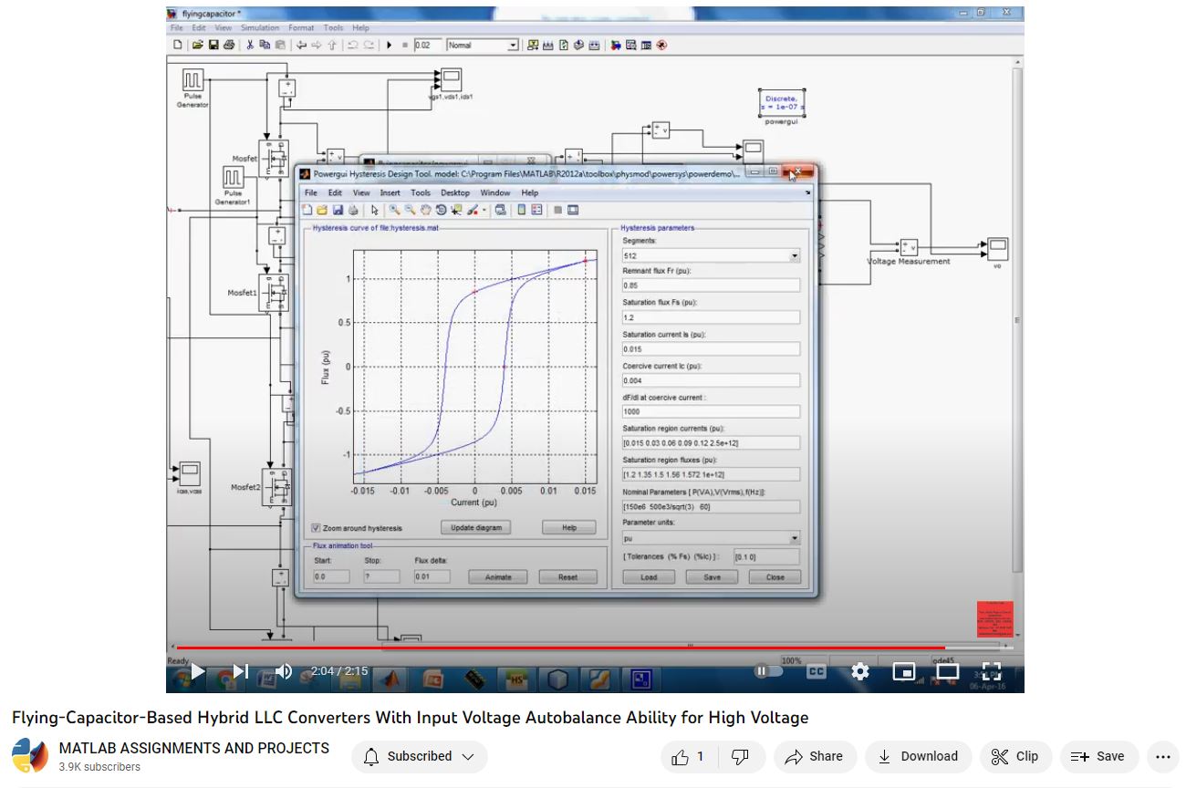Turn on closed captions (CC)
The image size is (1186, 788).
click(x=816, y=671)
